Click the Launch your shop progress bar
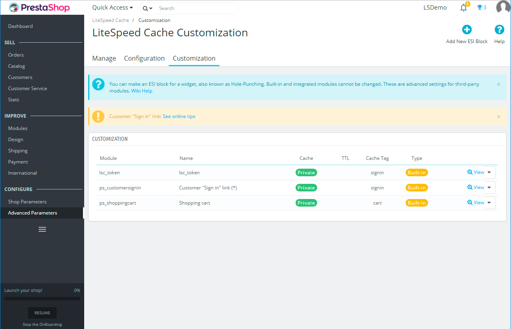 pos(42,298)
